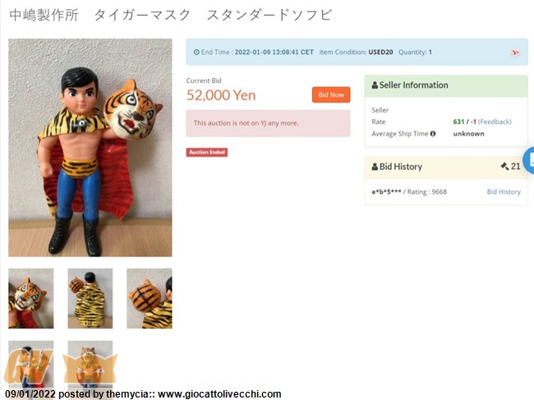Screen dimensions: 534x400
Task: Open the blue chat widget icon
Action: (x=528, y=160)
